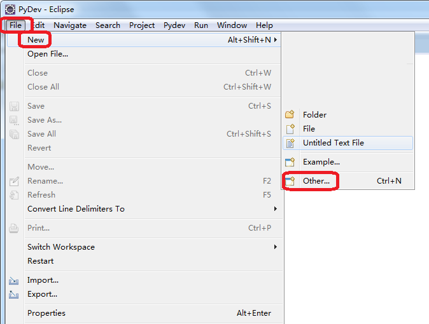Open the Run menu
This screenshot has width=429, height=324.
click(201, 25)
